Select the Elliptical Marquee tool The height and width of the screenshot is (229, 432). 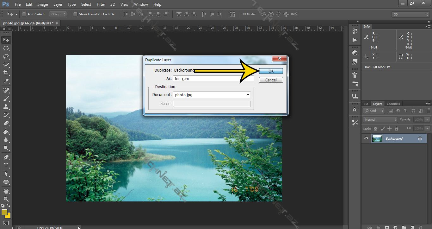(x=6, y=48)
